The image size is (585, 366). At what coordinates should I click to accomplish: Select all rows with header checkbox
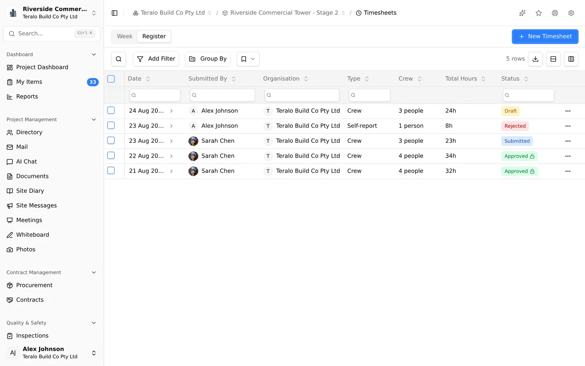coord(111,79)
